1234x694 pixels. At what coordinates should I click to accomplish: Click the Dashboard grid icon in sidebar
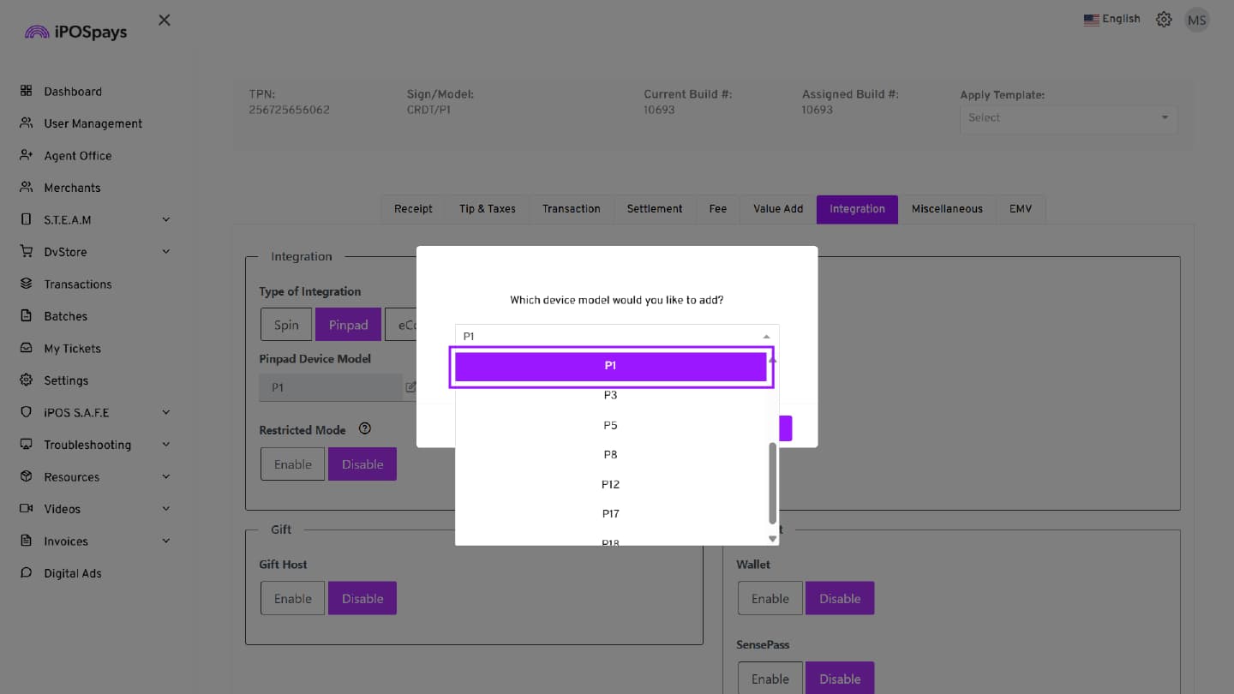point(26,91)
